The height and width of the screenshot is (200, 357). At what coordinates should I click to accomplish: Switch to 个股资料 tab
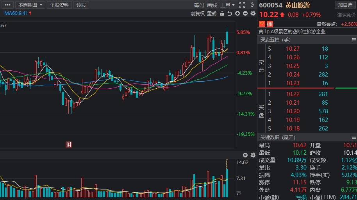pos(59,5)
